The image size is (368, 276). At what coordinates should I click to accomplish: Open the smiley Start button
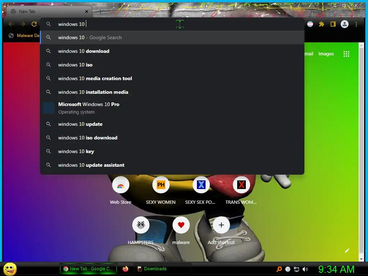10,269
